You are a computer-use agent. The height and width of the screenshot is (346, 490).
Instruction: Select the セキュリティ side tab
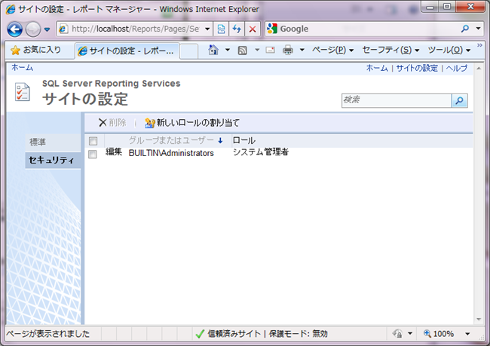point(53,160)
